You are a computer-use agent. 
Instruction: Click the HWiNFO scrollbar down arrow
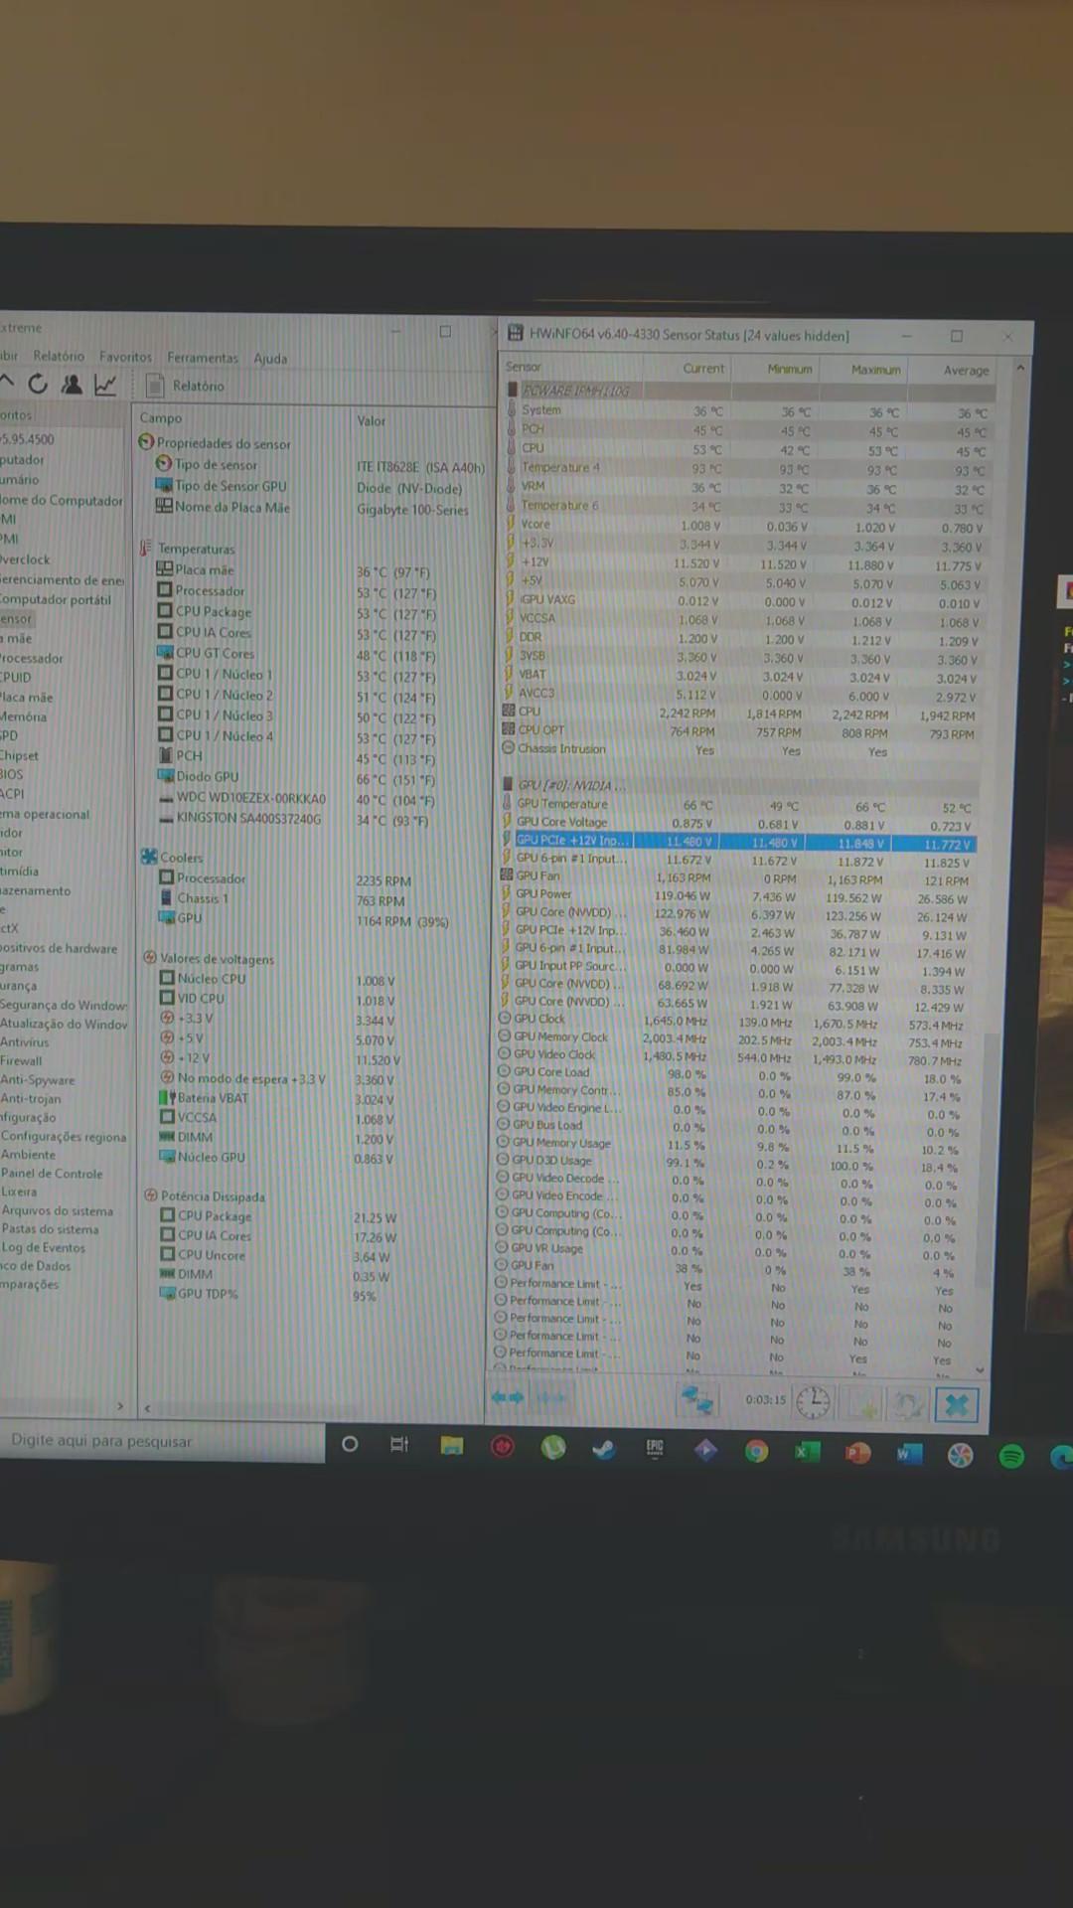tap(981, 1369)
